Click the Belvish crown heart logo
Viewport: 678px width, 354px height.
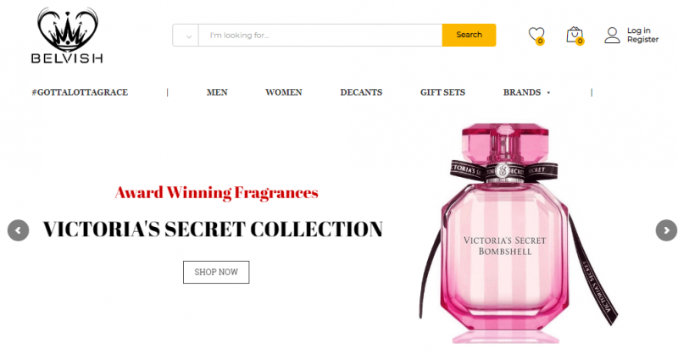click(x=68, y=36)
